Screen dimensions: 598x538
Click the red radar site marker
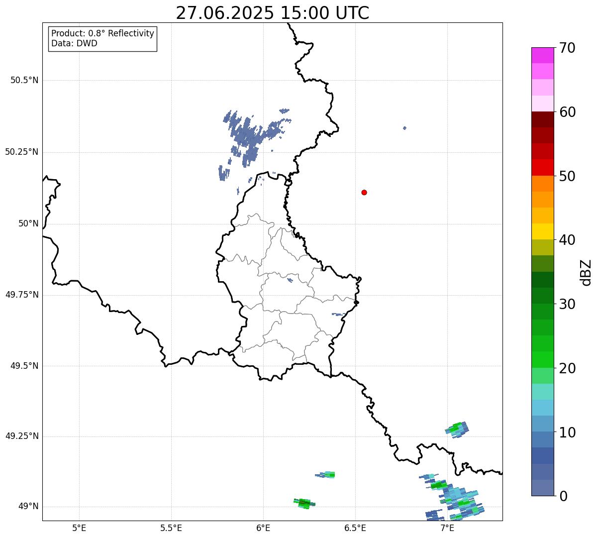(x=364, y=192)
